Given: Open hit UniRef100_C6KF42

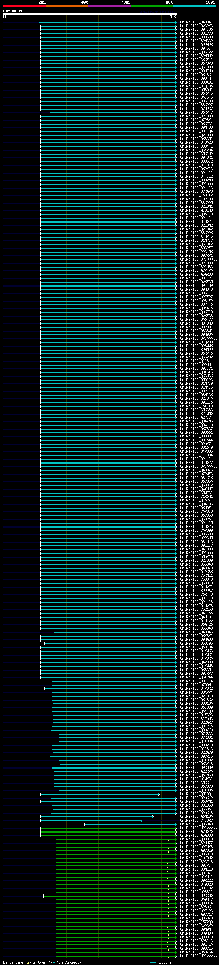Looking at the screenshot, I should (196, 60).
